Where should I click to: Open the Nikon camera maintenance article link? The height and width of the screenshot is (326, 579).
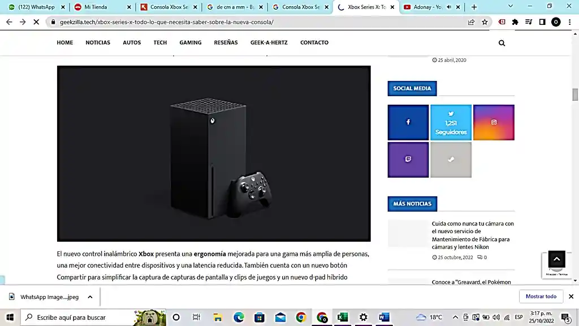click(473, 235)
